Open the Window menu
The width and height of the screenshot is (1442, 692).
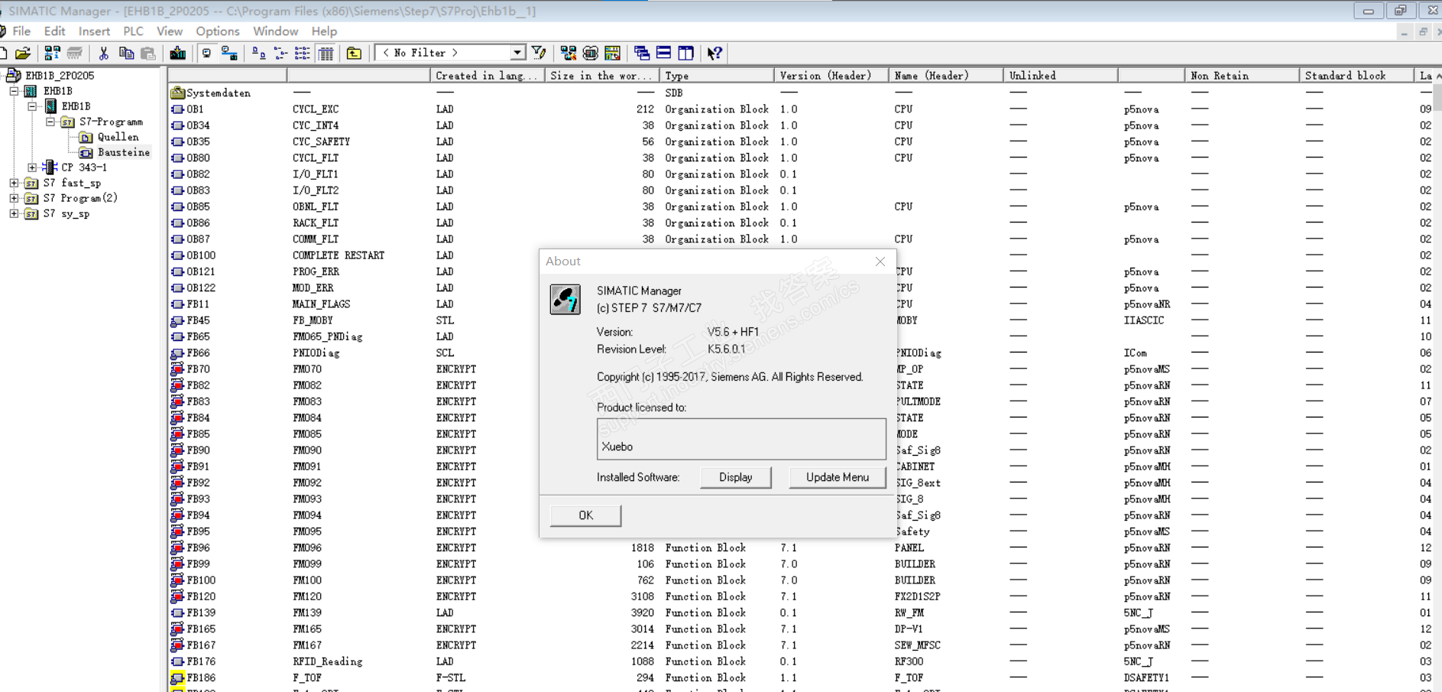pyautogui.click(x=275, y=31)
